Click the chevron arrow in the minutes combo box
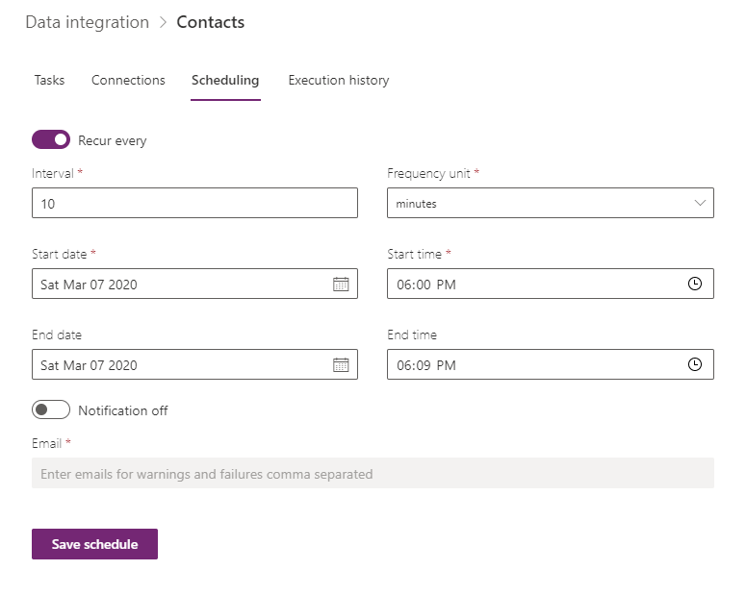 (699, 204)
